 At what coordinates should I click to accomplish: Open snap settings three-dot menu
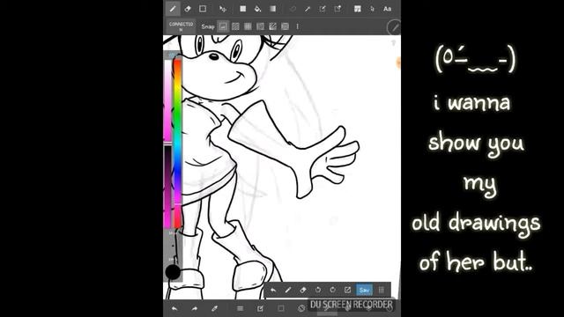298,26
